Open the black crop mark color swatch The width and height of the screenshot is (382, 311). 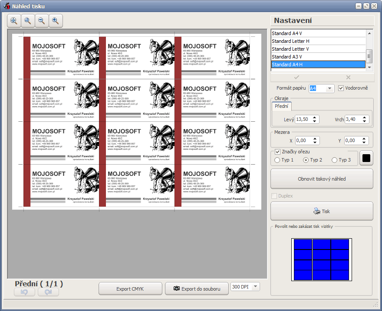click(x=366, y=158)
